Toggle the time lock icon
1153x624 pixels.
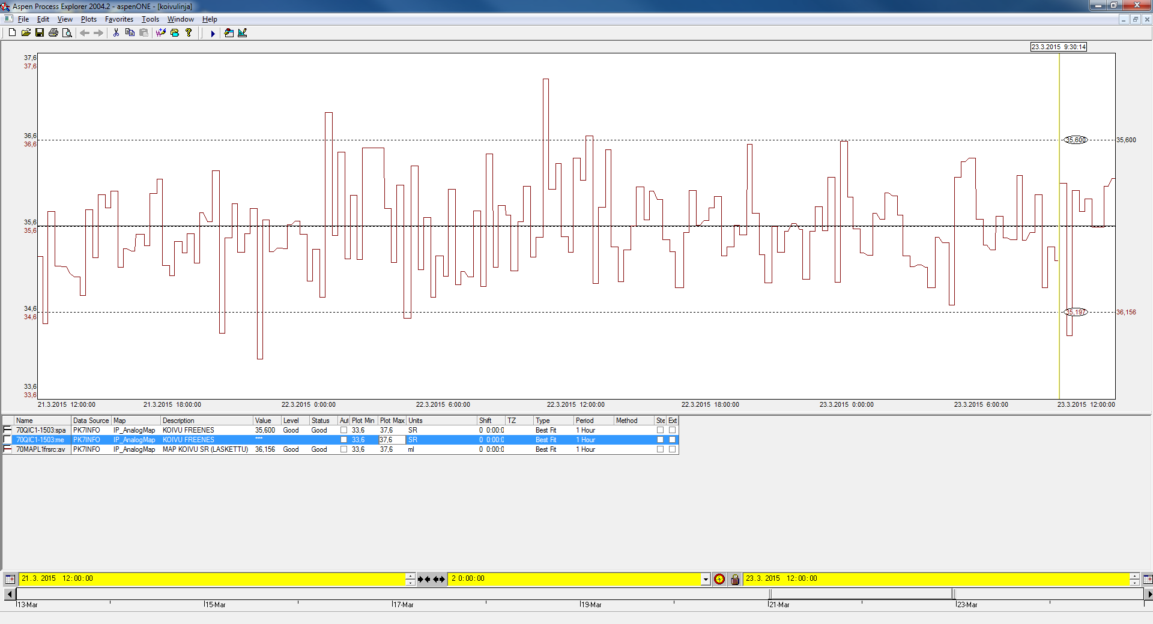click(735, 579)
